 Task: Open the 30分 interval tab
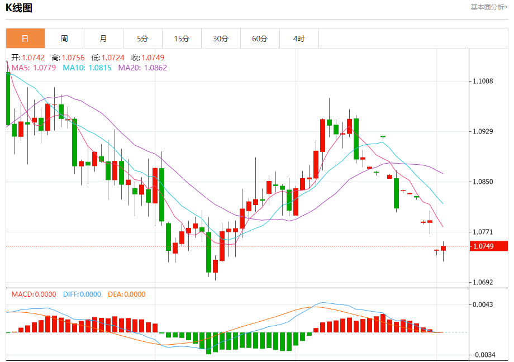click(221, 39)
